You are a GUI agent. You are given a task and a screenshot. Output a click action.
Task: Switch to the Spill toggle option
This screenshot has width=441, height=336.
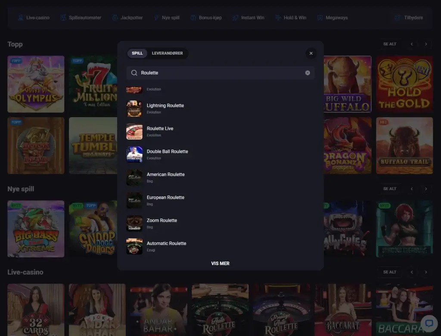[x=137, y=53]
